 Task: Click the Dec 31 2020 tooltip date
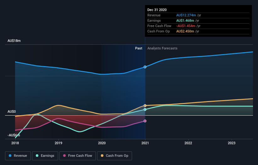coord(157,10)
